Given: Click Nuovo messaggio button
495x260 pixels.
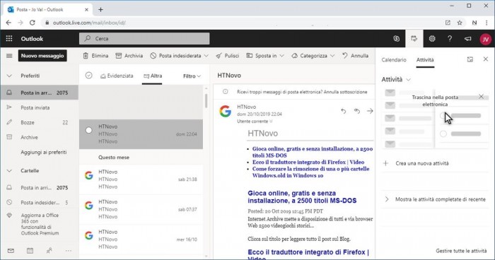Looking at the screenshot, I should click(42, 56).
